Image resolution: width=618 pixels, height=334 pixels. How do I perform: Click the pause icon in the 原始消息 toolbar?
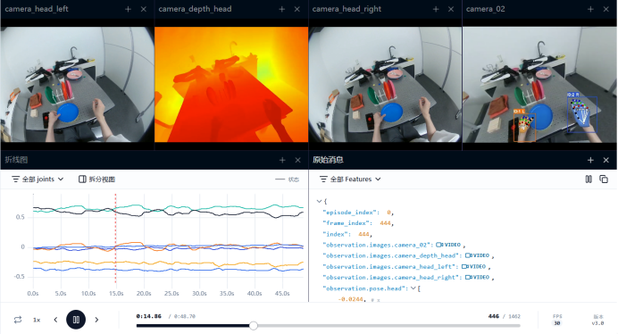tap(589, 179)
